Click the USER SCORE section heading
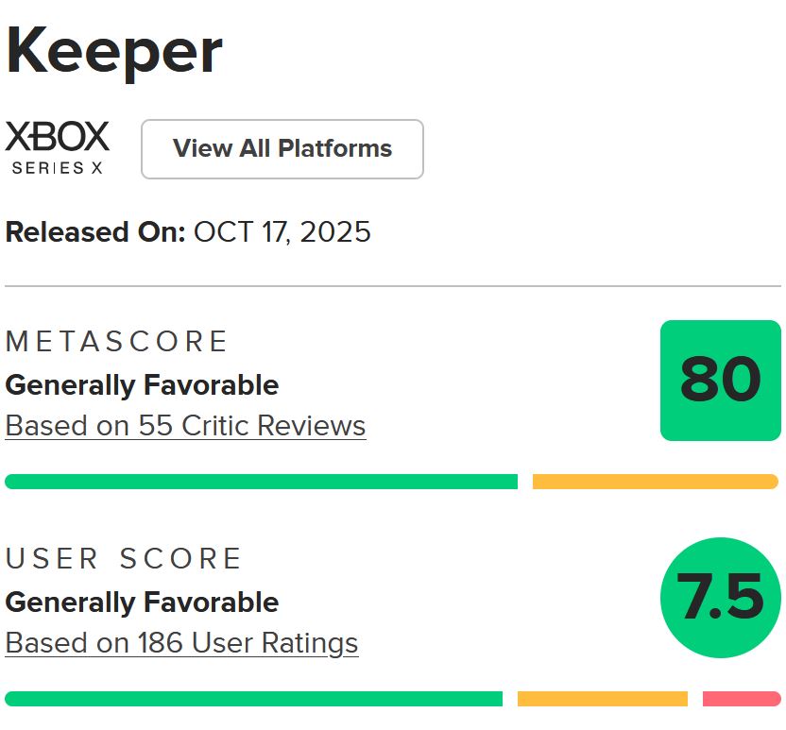 click(x=124, y=558)
